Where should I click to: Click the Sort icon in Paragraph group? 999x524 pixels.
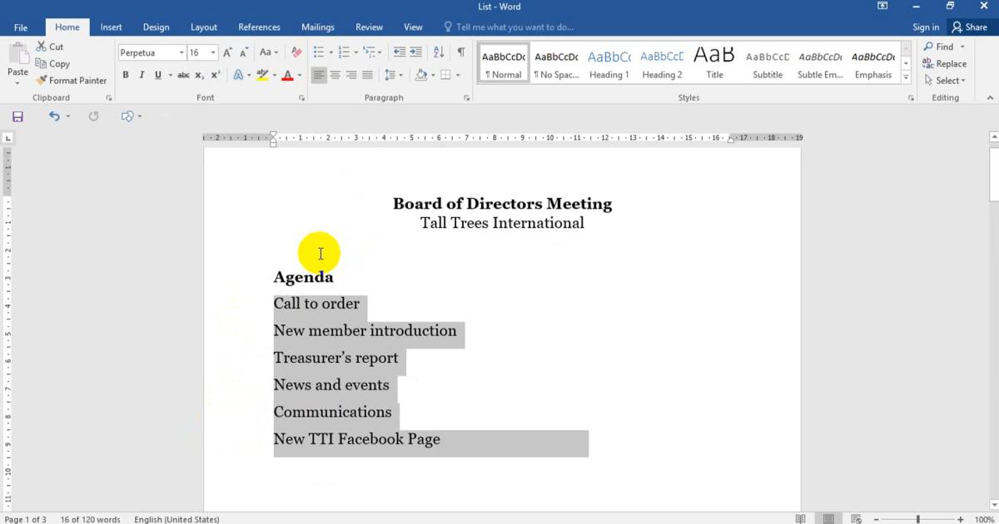(x=439, y=52)
